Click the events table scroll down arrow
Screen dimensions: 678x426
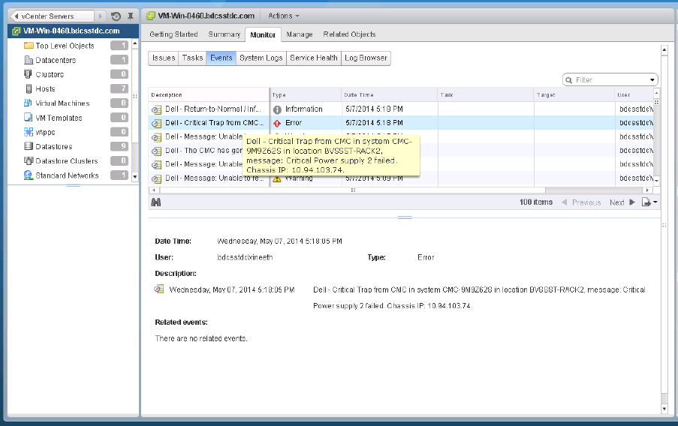[x=657, y=181]
